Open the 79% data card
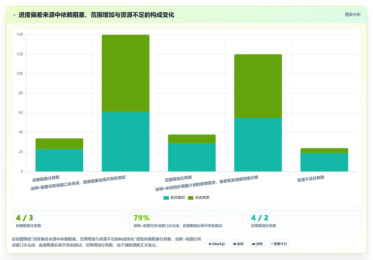The height and width of the screenshot is (260, 373). (186, 221)
